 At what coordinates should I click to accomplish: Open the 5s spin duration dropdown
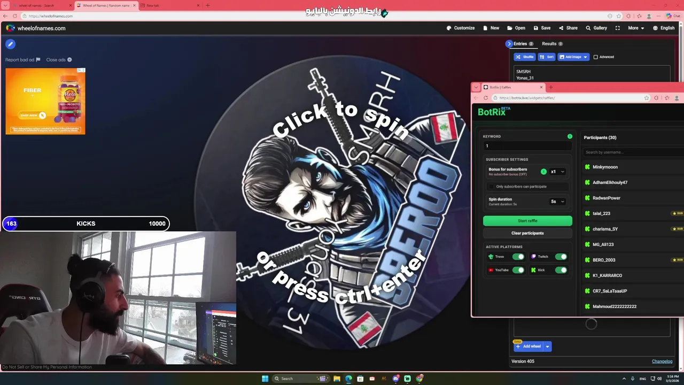point(557,202)
